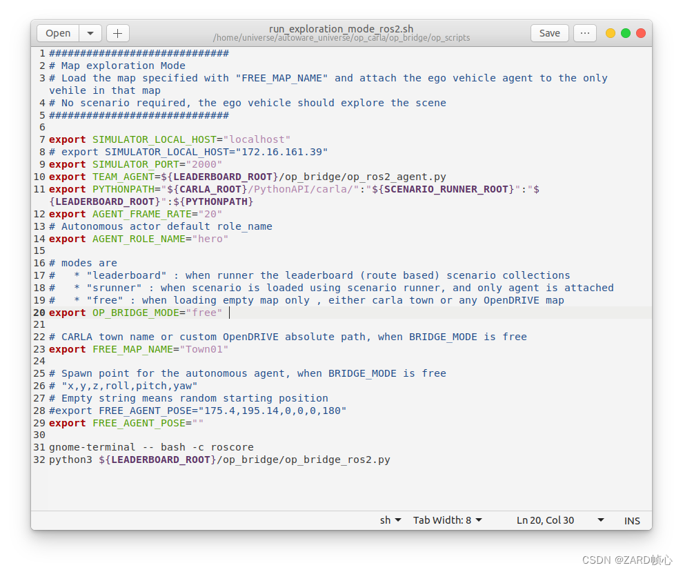Click the "x,y,z,roll,pitch,yaw" comment on line 26
The image size is (683, 572).
click(130, 386)
